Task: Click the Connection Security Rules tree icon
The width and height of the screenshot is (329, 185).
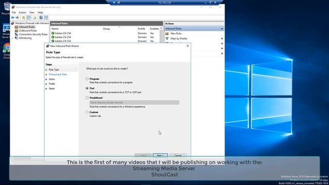Action: 16,34
